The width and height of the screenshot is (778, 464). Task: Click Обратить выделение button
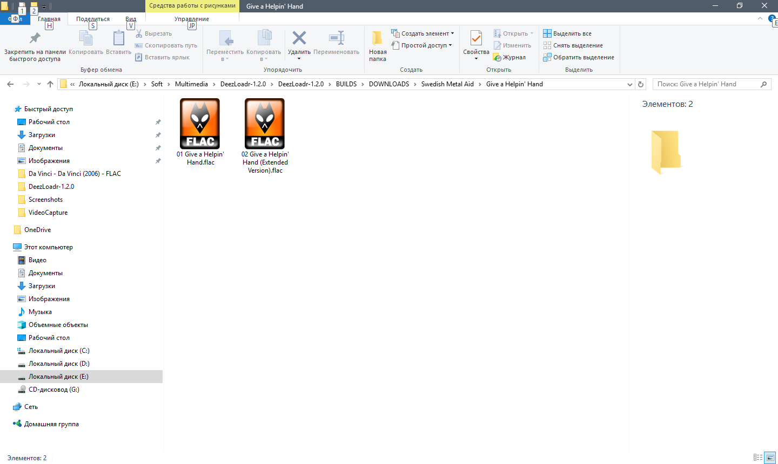click(x=579, y=57)
